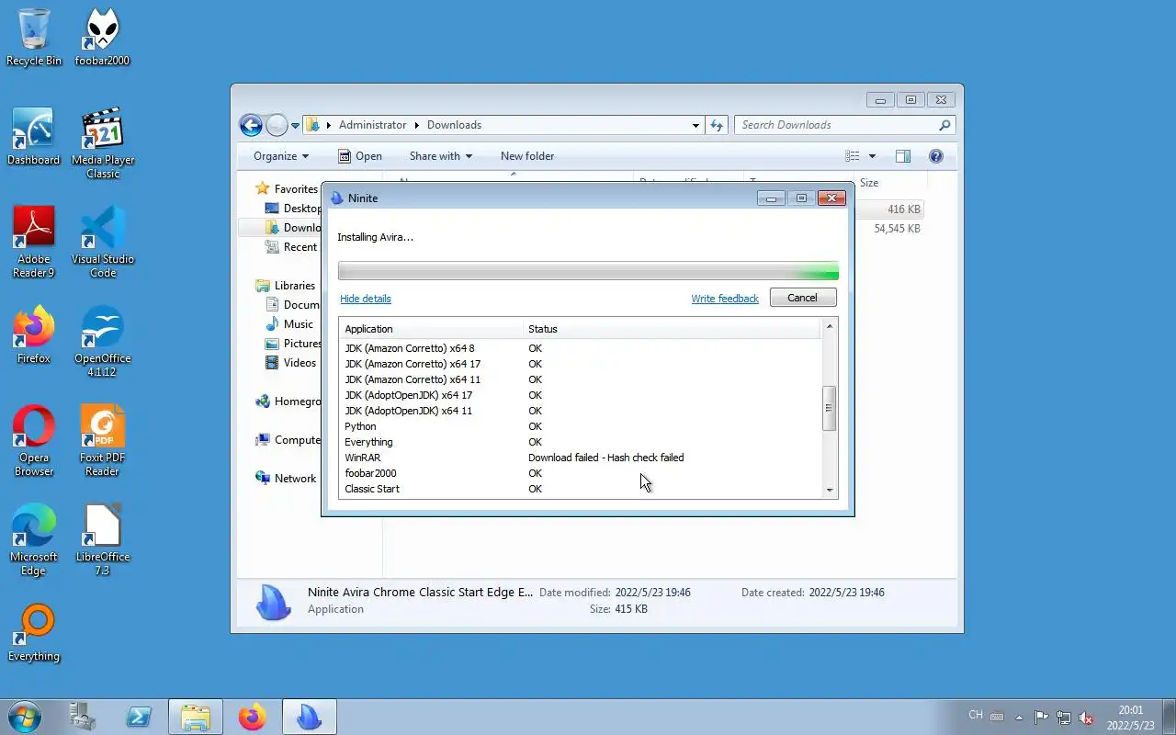
Task: Select the Ninite taskbar button
Action: (x=310, y=717)
